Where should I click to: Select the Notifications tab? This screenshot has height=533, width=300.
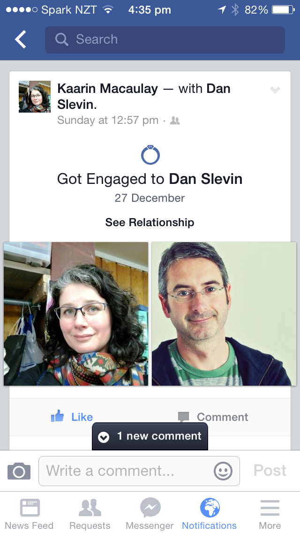(209, 514)
